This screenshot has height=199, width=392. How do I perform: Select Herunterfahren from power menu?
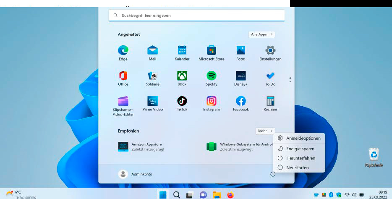tap(301, 158)
